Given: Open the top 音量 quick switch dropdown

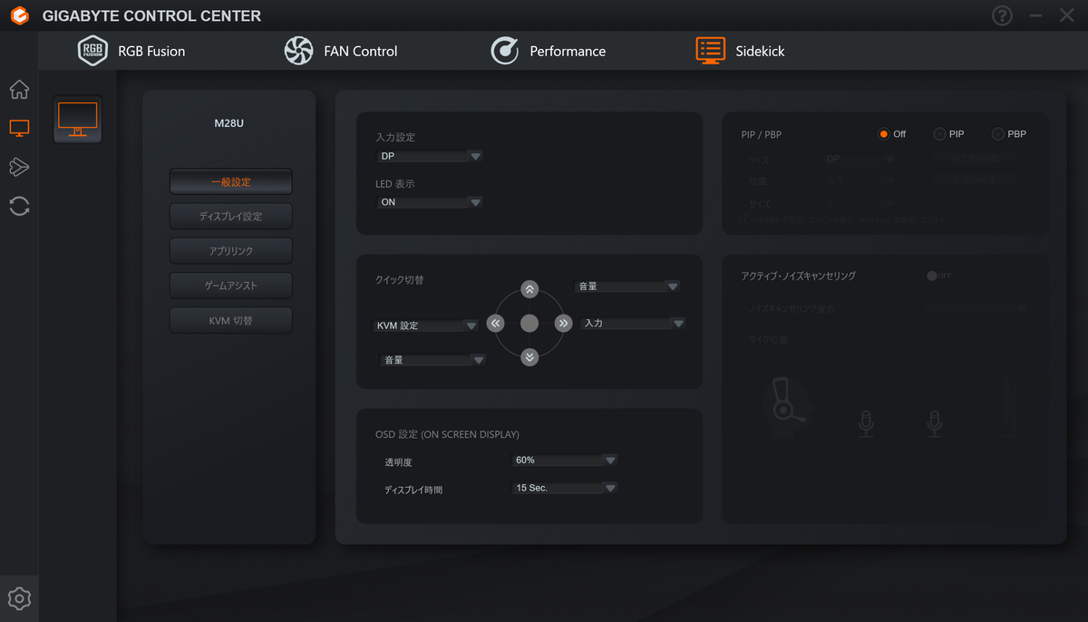Looking at the screenshot, I should click(x=627, y=286).
